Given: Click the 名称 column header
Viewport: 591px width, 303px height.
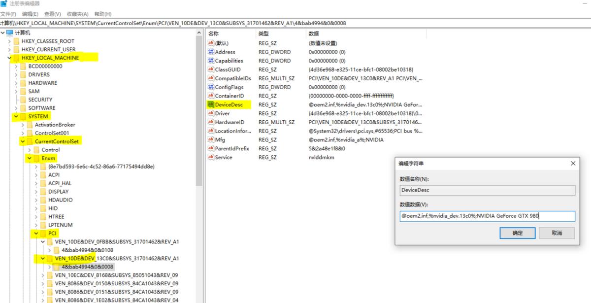Looking at the screenshot, I should tap(214, 34).
